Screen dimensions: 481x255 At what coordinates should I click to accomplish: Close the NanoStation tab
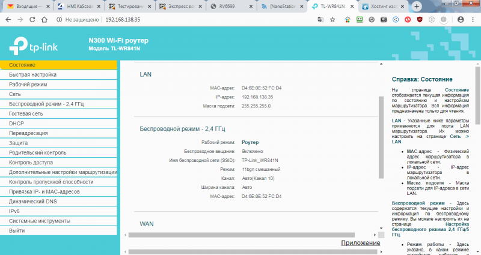point(302,7)
